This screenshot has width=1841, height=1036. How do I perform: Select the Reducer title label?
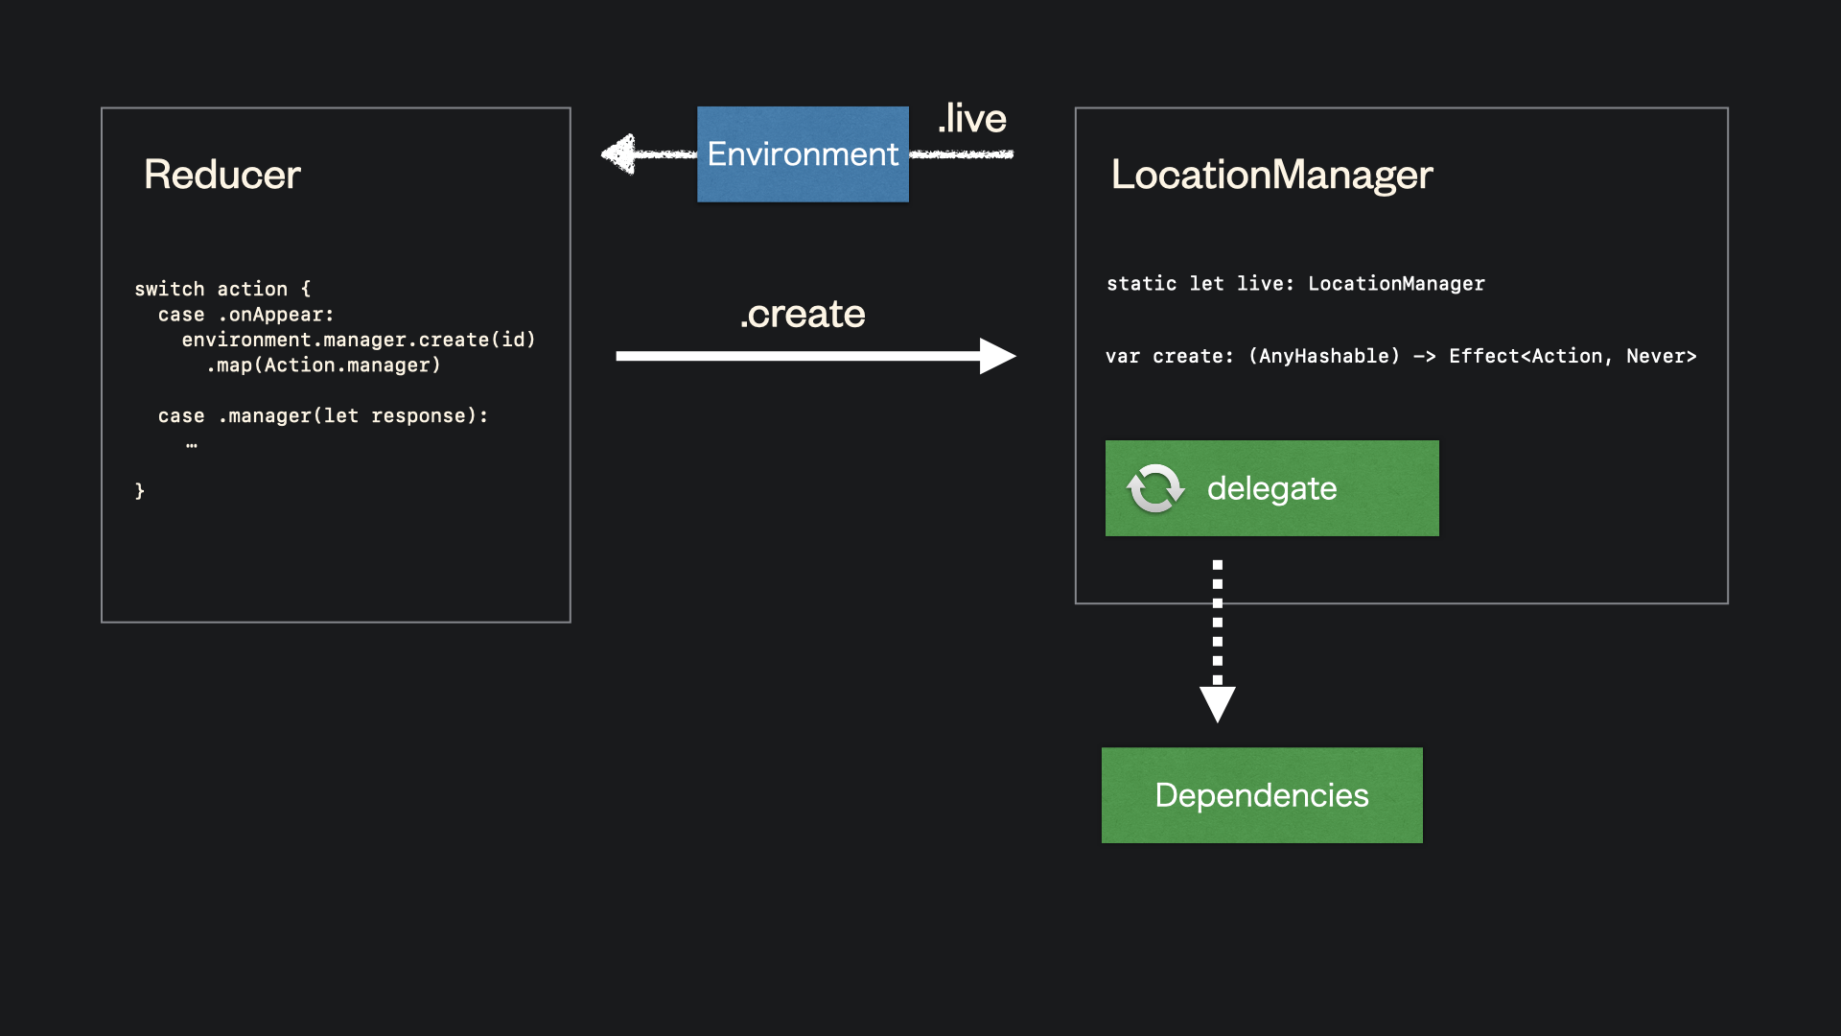221,175
